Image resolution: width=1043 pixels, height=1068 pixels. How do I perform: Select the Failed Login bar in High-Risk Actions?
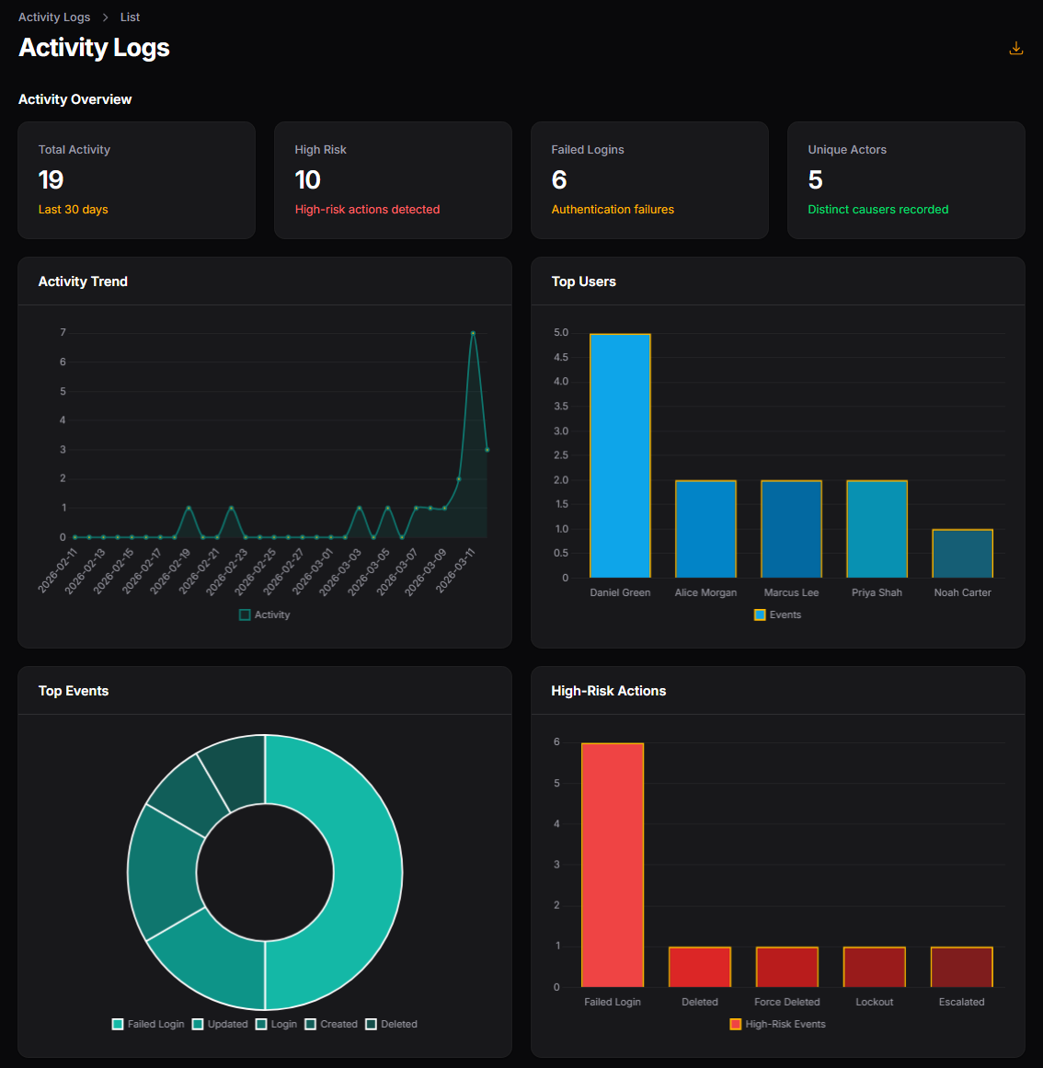[613, 863]
